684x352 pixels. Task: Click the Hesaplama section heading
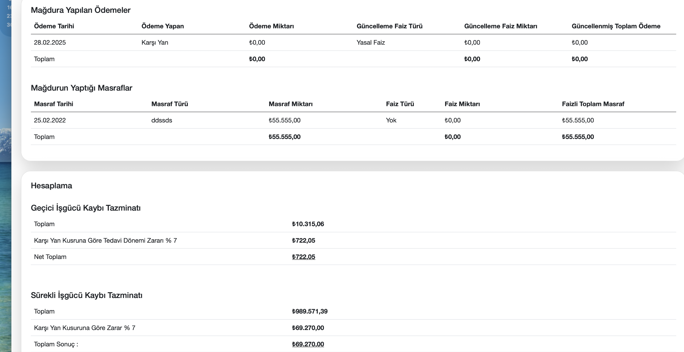51,186
